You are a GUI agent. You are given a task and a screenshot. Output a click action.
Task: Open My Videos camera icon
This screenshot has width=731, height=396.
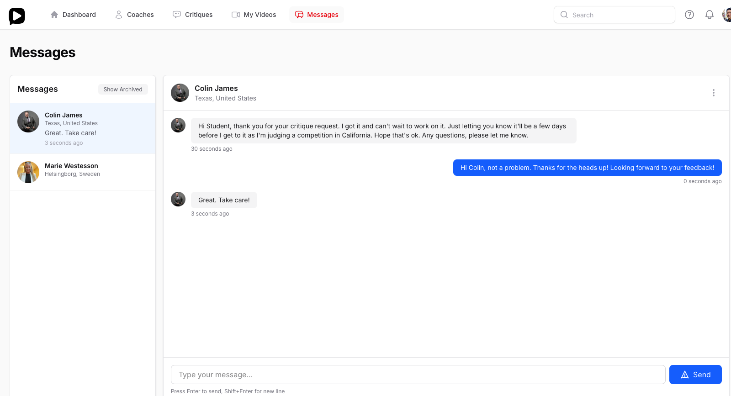pos(236,14)
